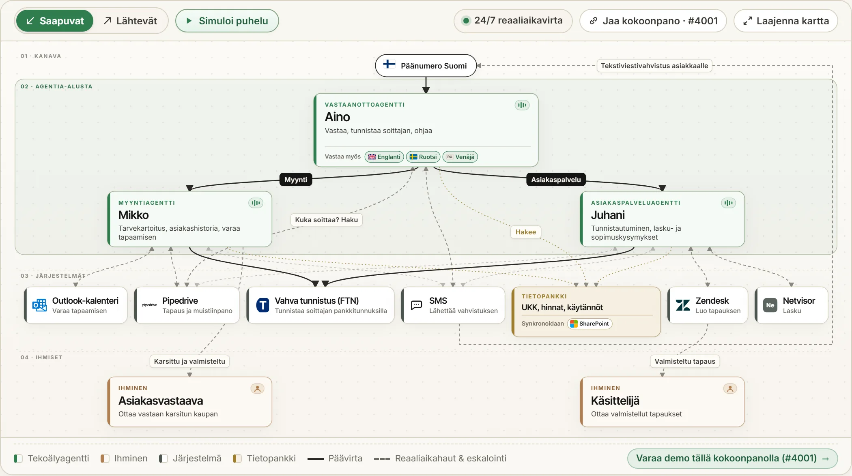The height and width of the screenshot is (476, 852).
Task: Click the link icon in Jaa kokoonpano
Action: (x=593, y=21)
